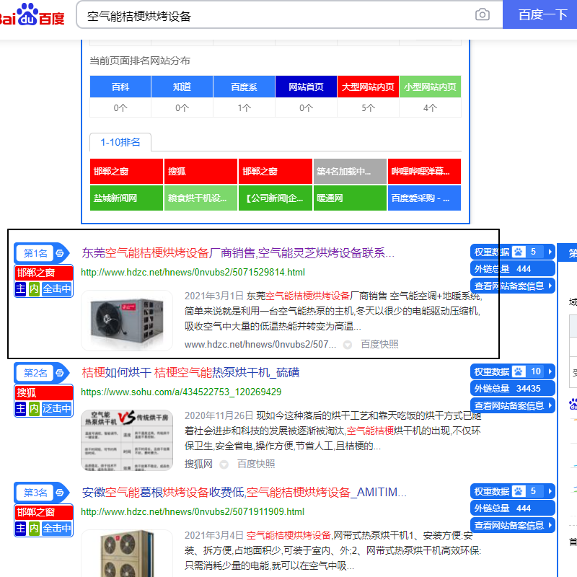
Task: Click the 百科 category header
Action: tap(120, 87)
